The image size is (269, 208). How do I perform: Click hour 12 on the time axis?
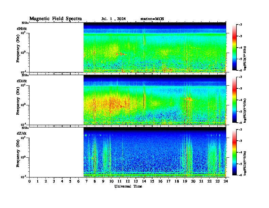128,181
